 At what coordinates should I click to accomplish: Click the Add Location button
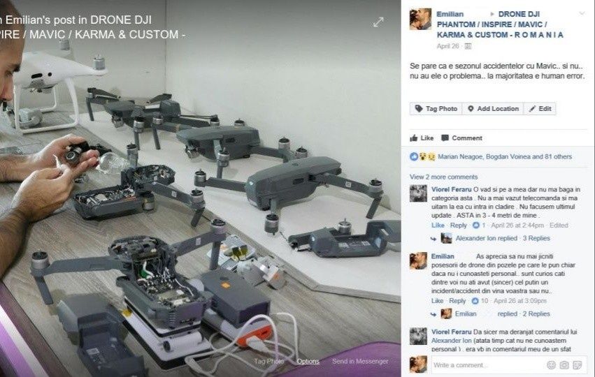492,109
